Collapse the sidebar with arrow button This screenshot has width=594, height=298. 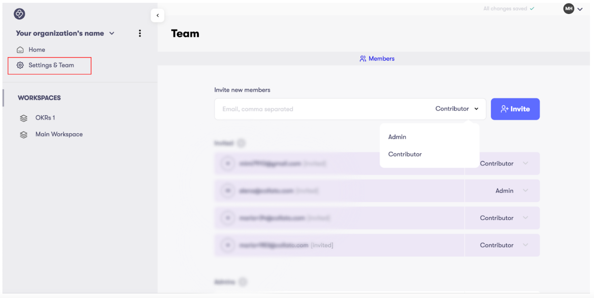pos(158,15)
